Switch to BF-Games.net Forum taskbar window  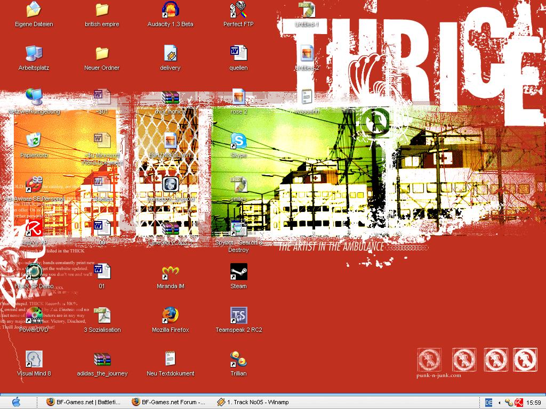(x=169, y=402)
